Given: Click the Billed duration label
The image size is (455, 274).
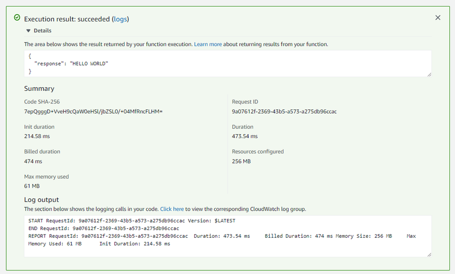Looking at the screenshot, I should [42, 152].
